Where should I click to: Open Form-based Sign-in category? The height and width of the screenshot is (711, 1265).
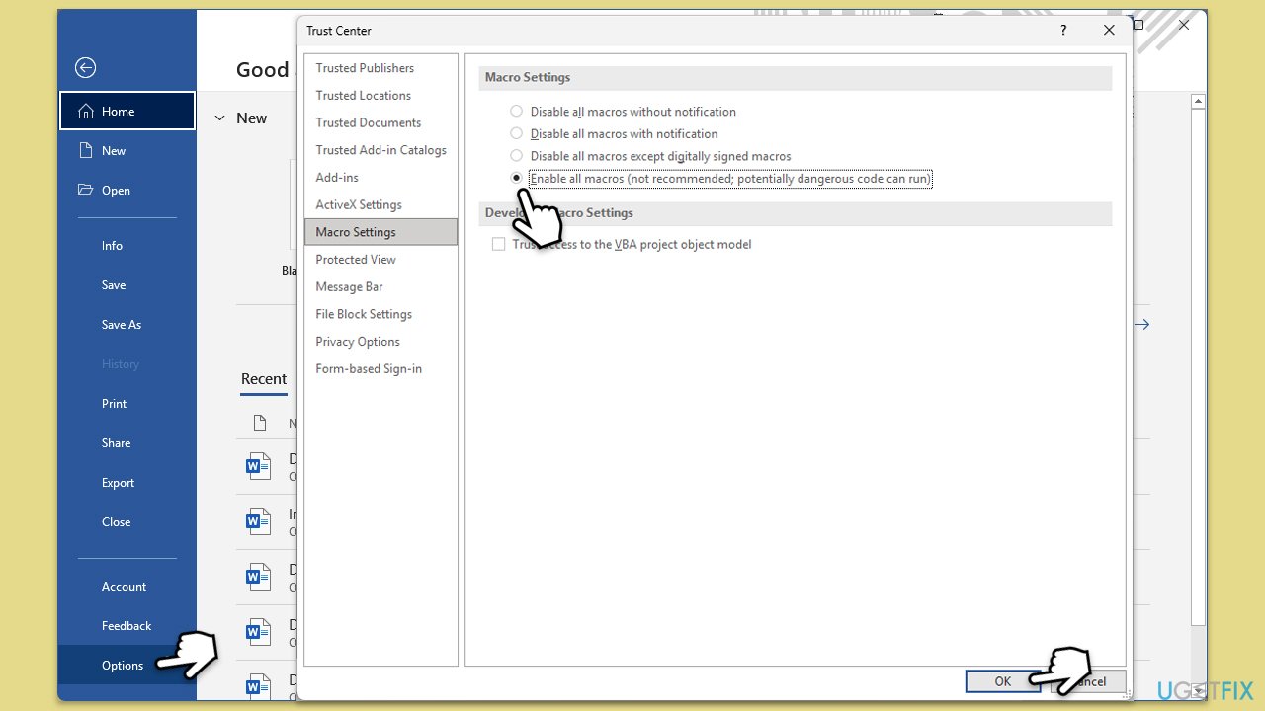380,368
